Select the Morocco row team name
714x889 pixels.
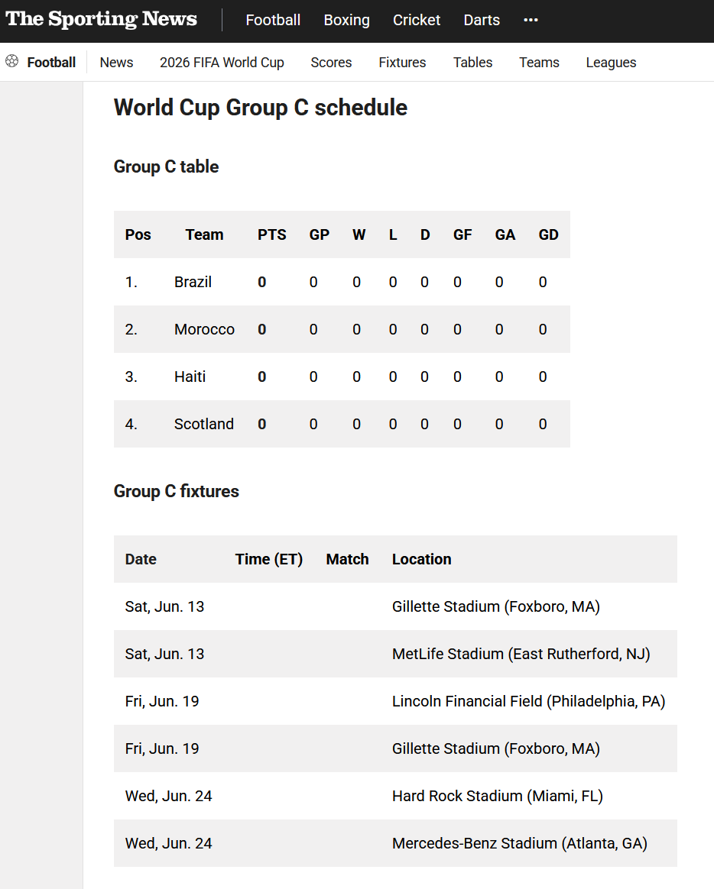204,329
